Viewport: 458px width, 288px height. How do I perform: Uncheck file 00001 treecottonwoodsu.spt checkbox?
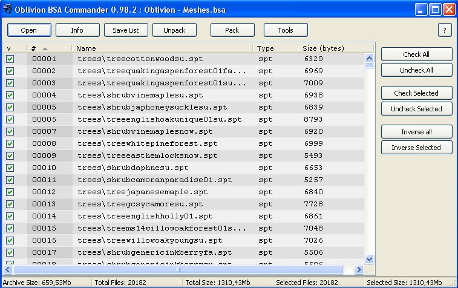click(10, 59)
